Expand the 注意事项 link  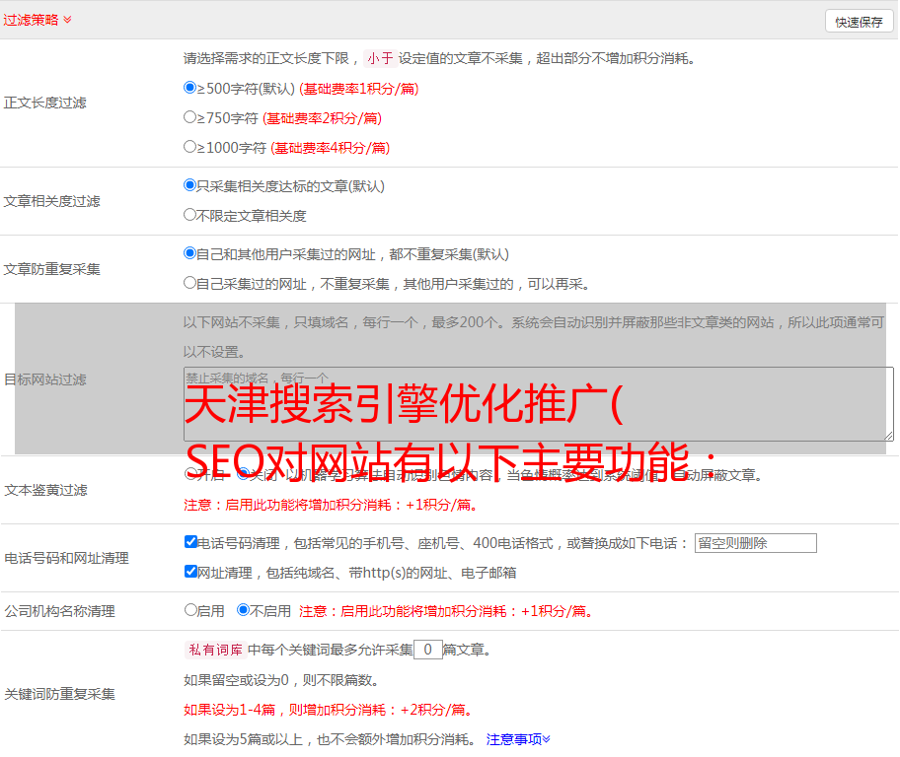[518, 739]
